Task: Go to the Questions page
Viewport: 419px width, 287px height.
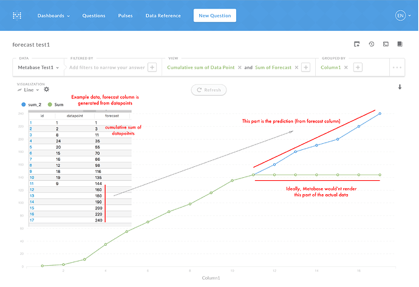Action: [x=94, y=16]
